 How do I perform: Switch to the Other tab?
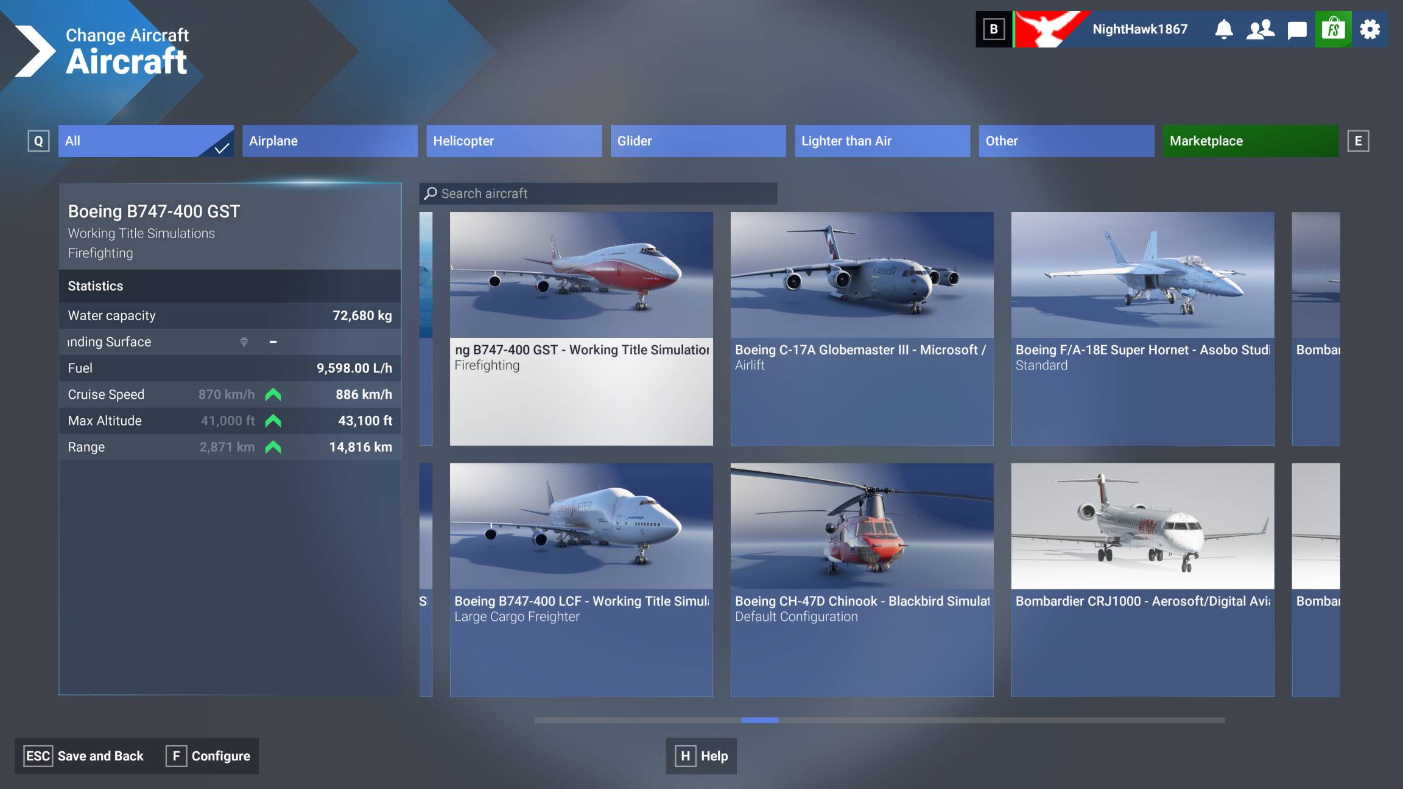(1067, 141)
